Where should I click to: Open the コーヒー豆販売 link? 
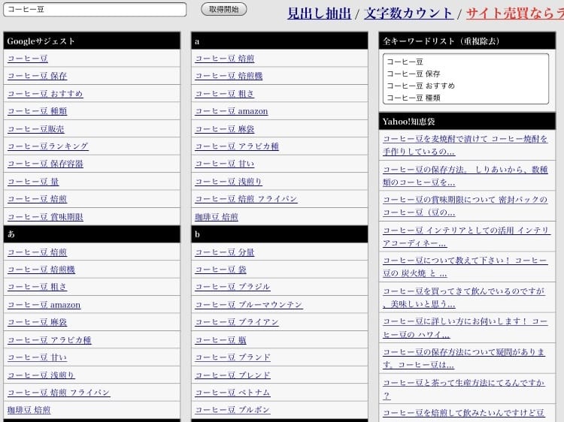[x=36, y=128]
